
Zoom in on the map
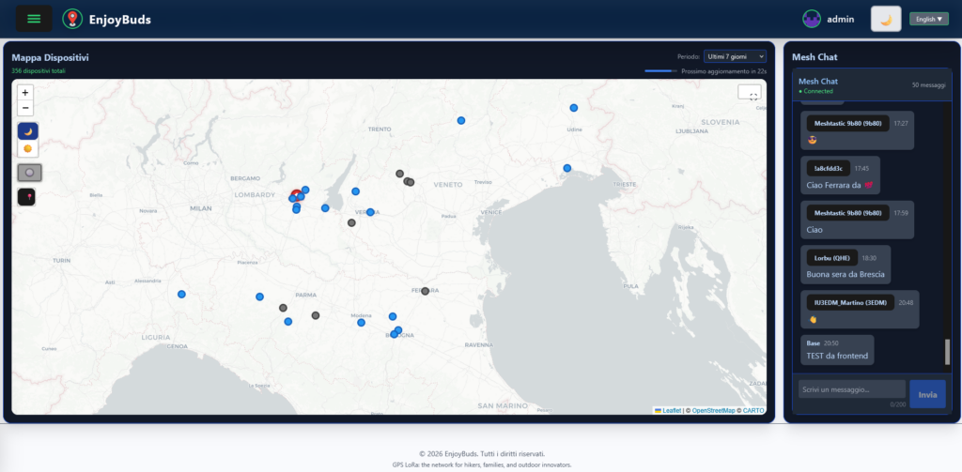click(25, 92)
